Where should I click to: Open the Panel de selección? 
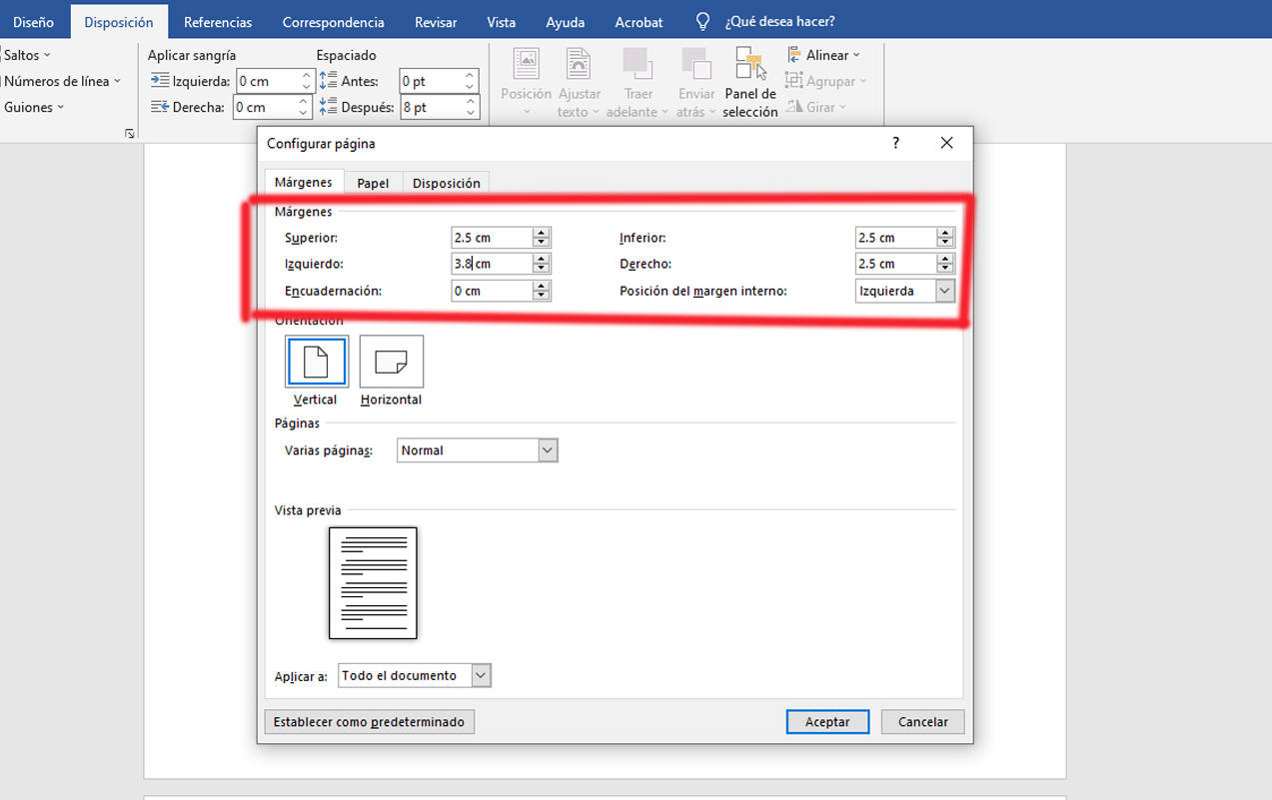coord(749,80)
